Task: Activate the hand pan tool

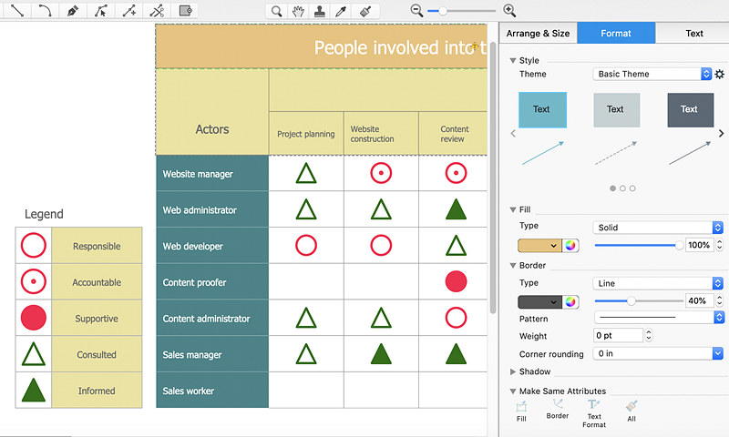Action: pos(298,11)
